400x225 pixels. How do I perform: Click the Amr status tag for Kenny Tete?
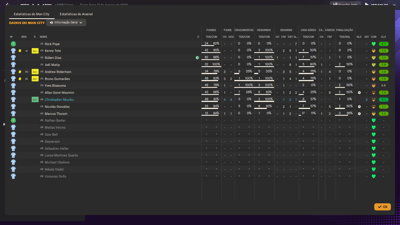pyautogui.click(x=35, y=51)
